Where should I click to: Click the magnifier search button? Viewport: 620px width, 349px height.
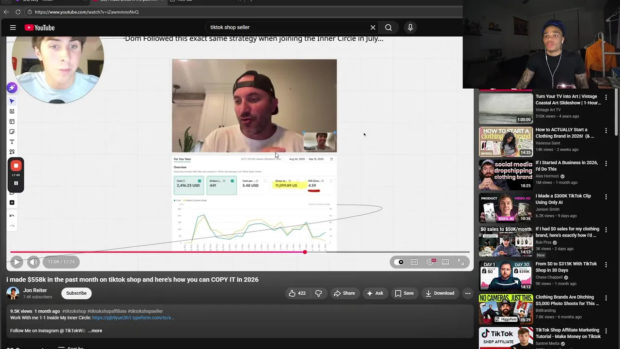tap(388, 28)
